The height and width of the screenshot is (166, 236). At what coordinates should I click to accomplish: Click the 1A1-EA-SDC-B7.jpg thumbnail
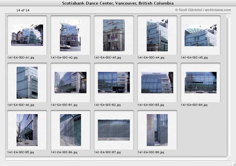pyautogui.click(x=114, y=130)
